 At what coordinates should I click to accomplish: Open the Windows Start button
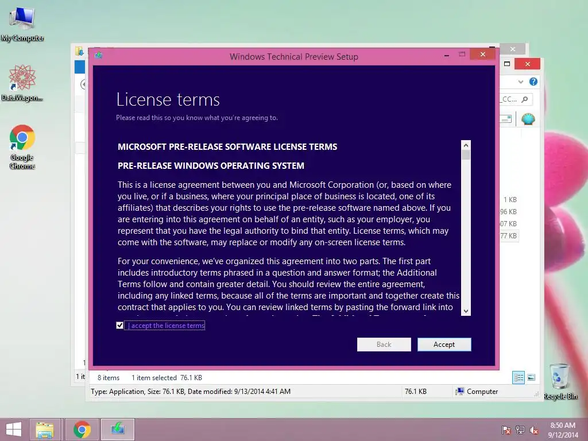(14, 430)
